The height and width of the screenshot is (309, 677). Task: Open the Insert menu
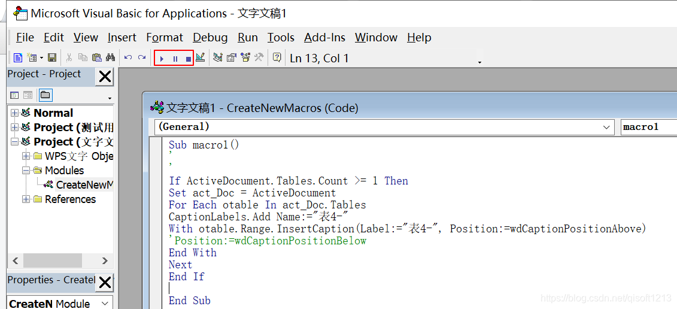click(x=122, y=38)
